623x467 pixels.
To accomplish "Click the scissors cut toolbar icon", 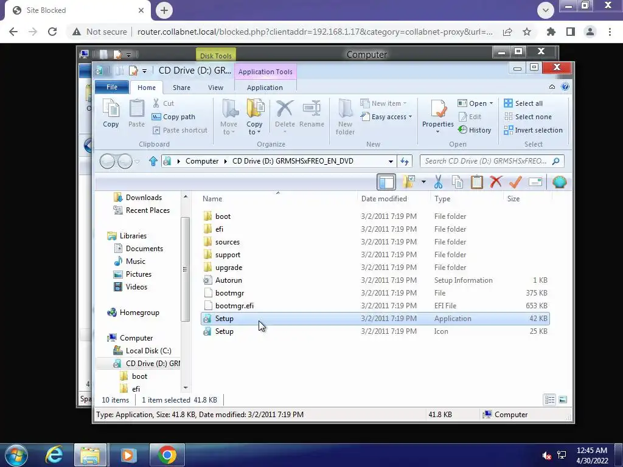I will tap(438, 182).
